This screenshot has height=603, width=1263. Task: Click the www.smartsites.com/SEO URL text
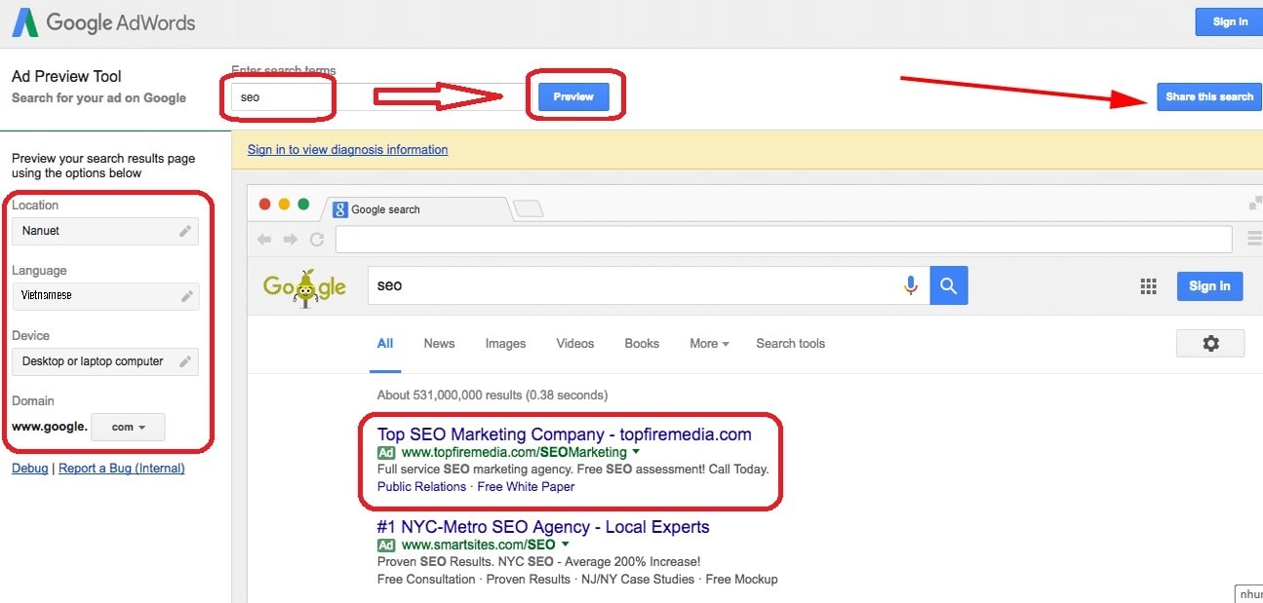(x=478, y=545)
